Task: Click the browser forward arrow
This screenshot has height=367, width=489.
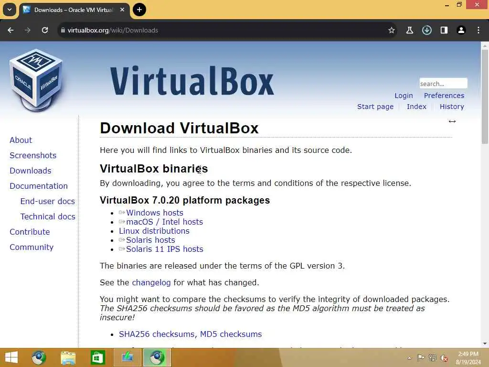Action: point(27,30)
